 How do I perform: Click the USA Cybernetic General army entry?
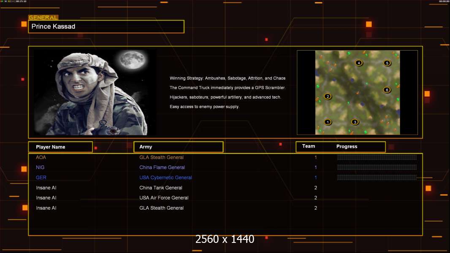165,178
